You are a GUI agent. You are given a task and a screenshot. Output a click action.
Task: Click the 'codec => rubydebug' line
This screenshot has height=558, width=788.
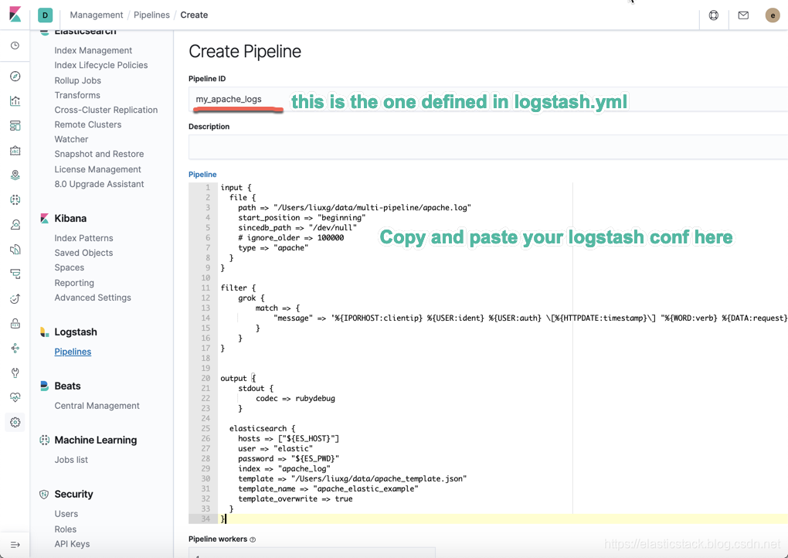[295, 399]
